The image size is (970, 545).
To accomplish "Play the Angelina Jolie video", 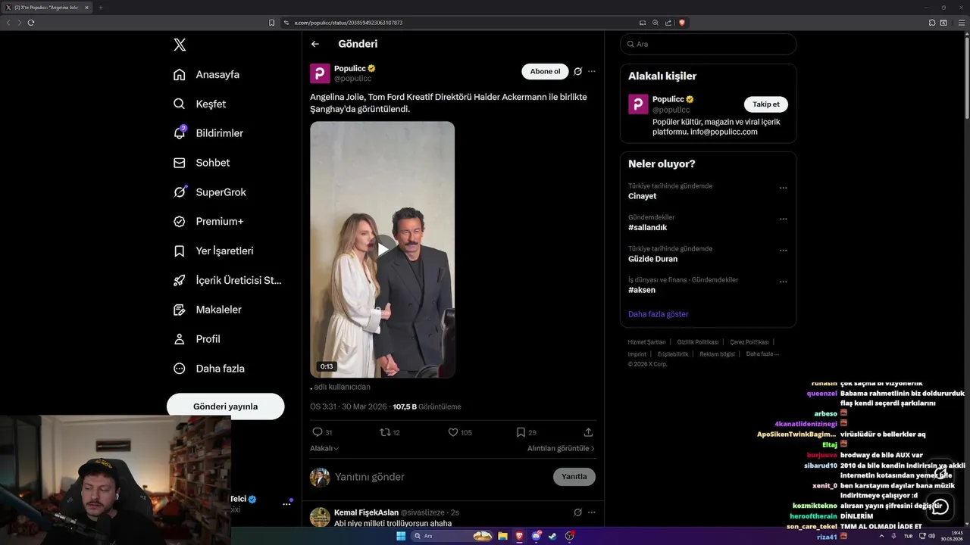I will click(x=383, y=248).
